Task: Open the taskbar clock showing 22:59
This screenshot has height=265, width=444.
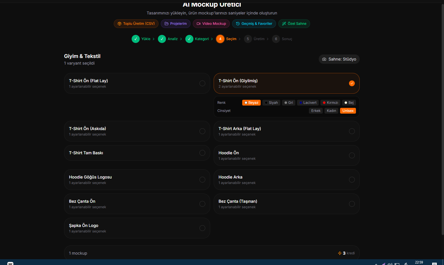Action: pyautogui.click(x=419, y=262)
